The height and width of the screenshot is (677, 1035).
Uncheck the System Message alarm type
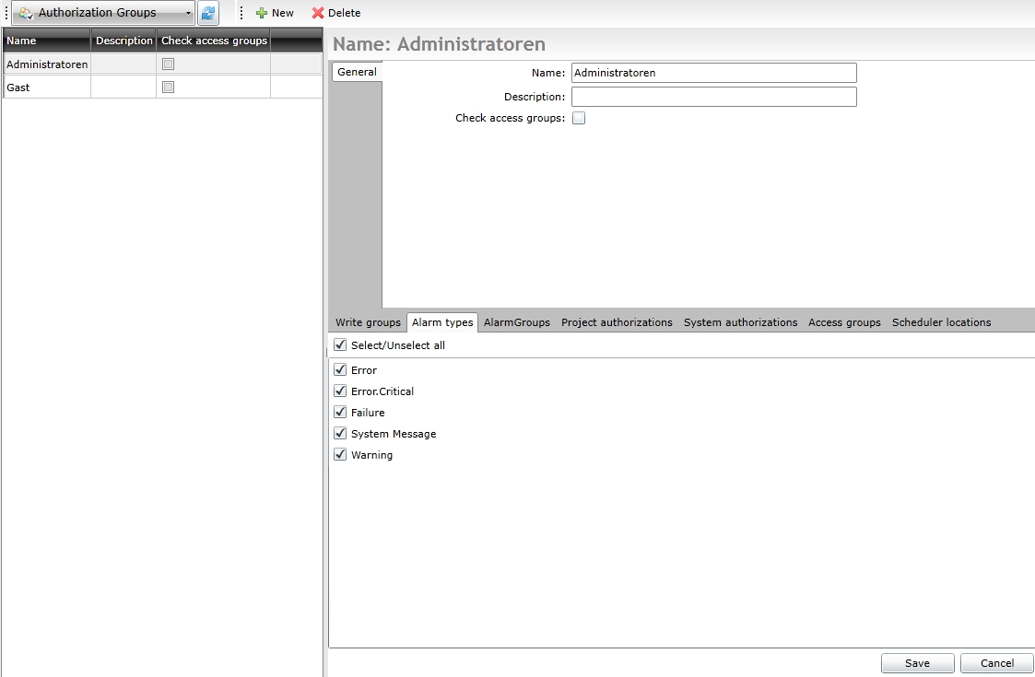tap(340, 434)
